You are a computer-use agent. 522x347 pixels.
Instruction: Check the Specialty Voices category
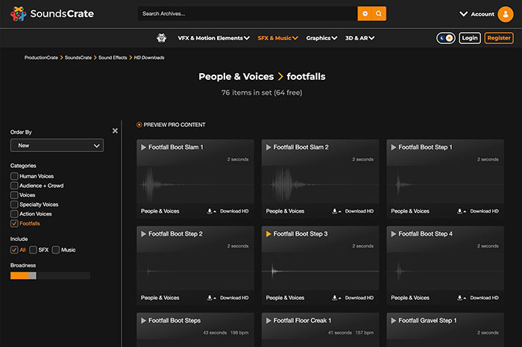14,204
